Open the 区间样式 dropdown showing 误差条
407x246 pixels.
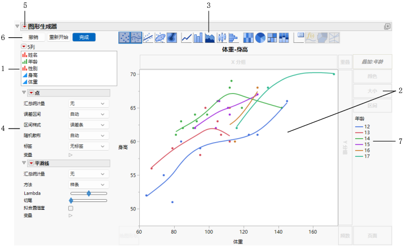(89, 125)
